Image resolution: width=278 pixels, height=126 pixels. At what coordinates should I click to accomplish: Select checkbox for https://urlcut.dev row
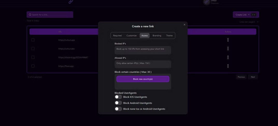click(x=33, y=49)
